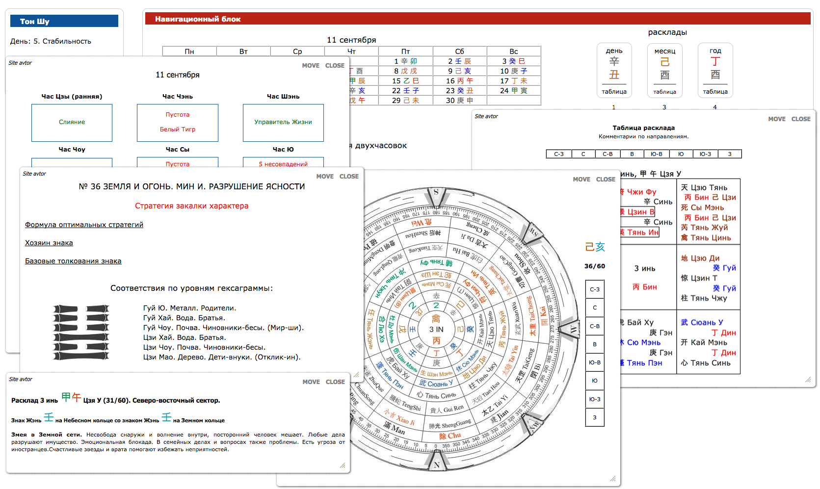820x489 pixels.
Task: Click 天 Цзю Тянь in the table
Action: click(x=704, y=187)
